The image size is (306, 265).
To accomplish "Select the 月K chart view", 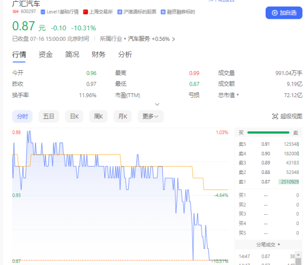I will pos(123,116).
